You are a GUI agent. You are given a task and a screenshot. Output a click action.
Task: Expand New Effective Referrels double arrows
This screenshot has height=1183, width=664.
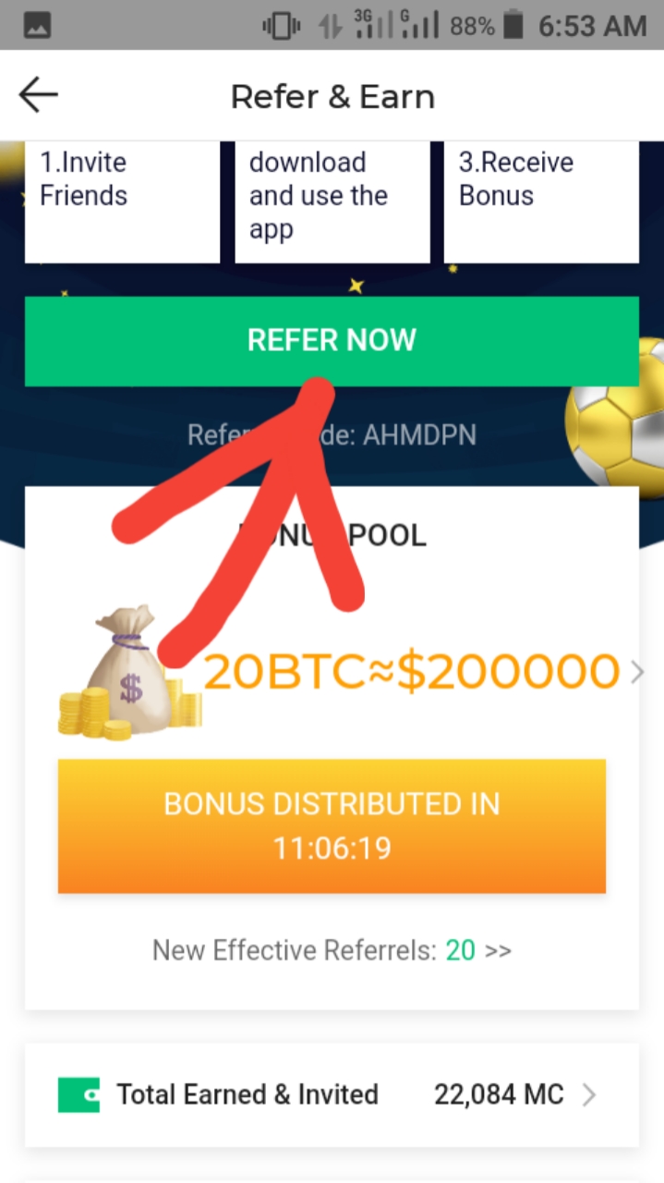pyautogui.click(x=498, y=950)
